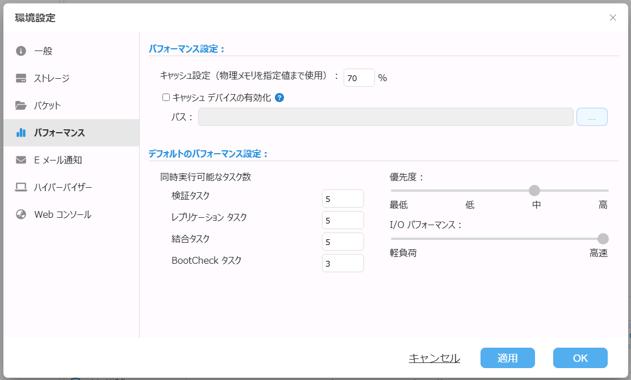Click the パフォーマンス bar chart icon
This screenshot has width=631, height=380.
tap(21, 133)
